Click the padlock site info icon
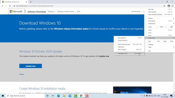Image resolution: width=175 pixels, height=98 pixels. (x=14, y=6)
